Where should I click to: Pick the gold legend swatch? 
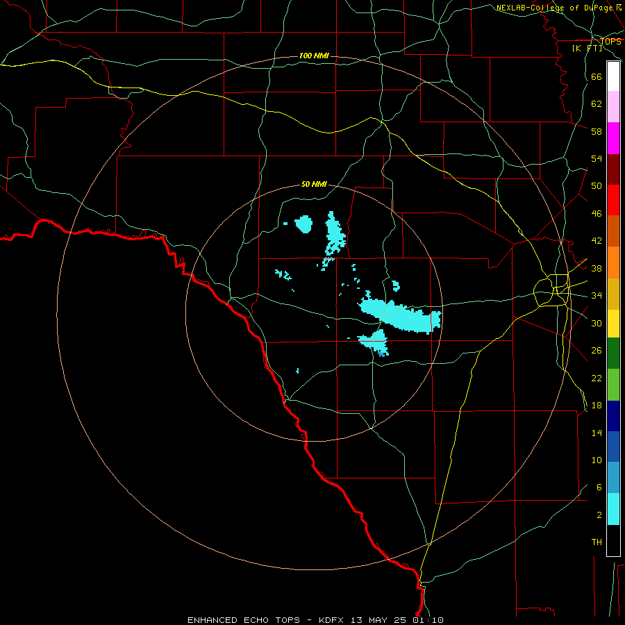(613, 294)
